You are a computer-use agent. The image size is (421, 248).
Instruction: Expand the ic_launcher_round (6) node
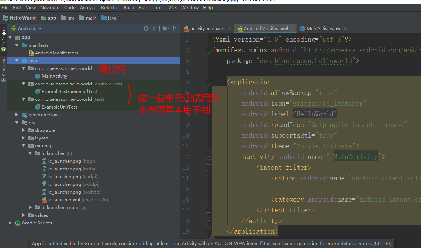30,207
